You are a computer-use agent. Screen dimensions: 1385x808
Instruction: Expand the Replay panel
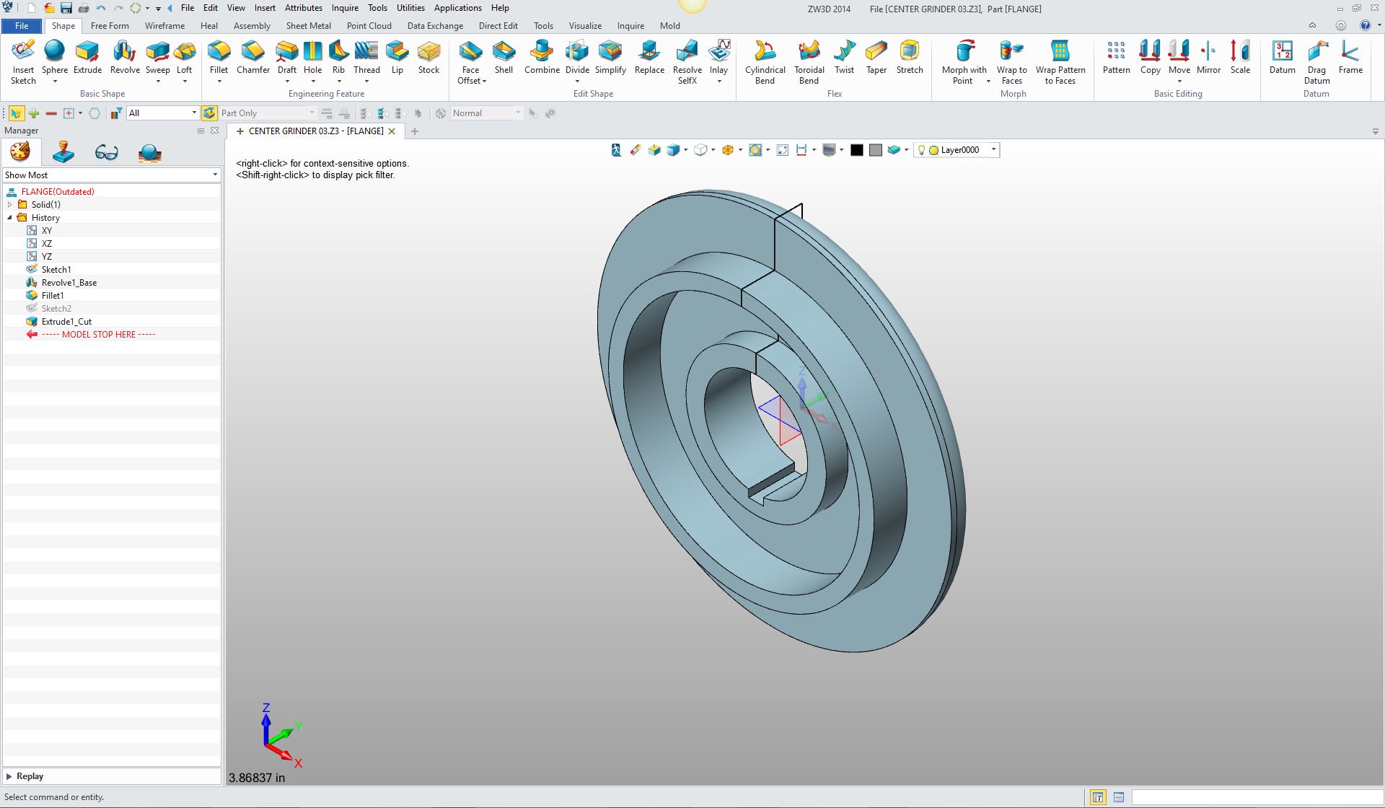click(9, 776)
